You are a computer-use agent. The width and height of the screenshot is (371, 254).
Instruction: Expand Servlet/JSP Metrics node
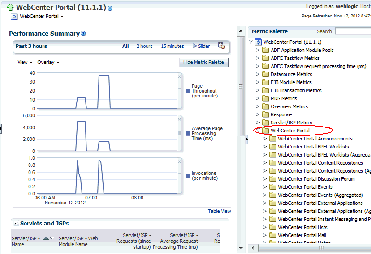[258, 122]
